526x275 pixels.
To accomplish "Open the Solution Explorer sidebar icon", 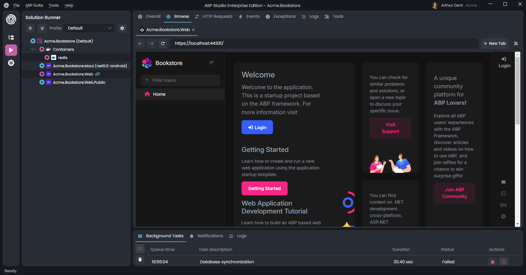I will click(11, 37).
